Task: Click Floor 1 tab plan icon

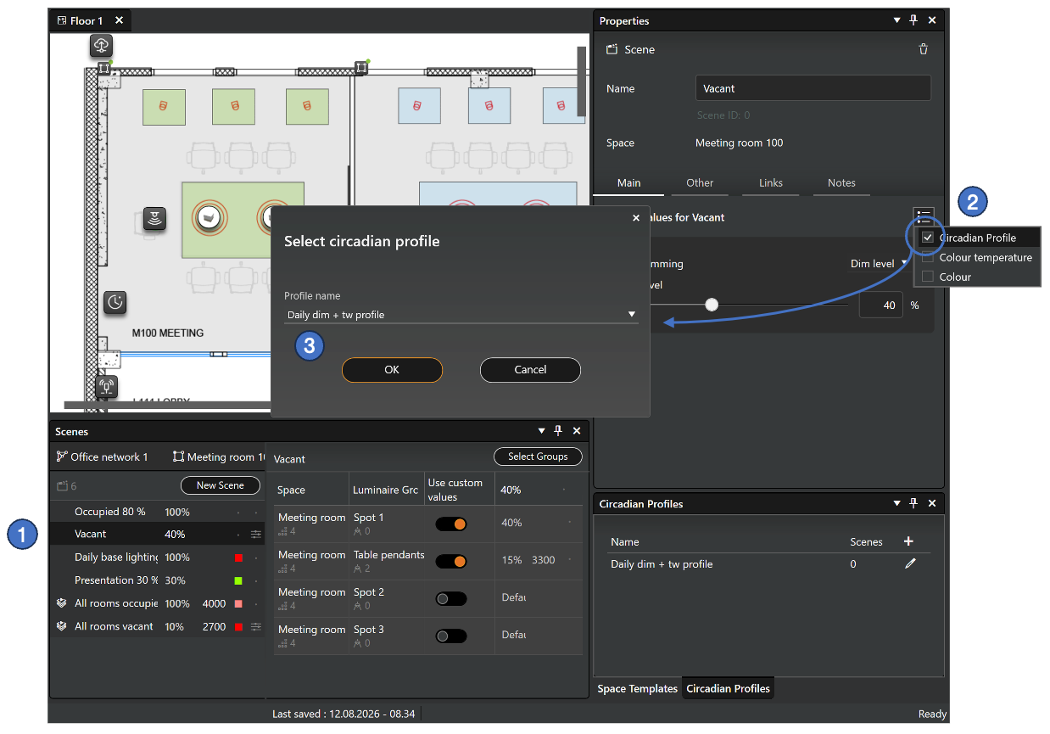Action: [x=62, y=20]
